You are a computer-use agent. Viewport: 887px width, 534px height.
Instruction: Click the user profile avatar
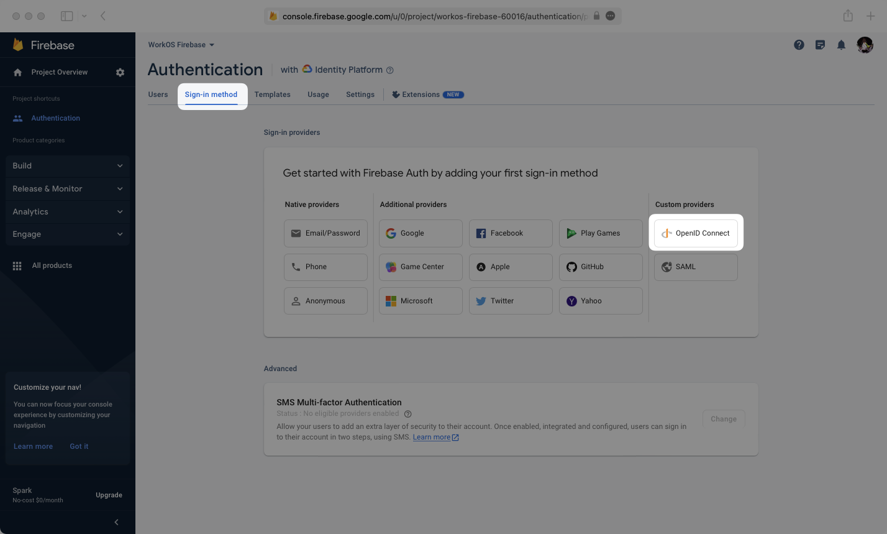coord(865,45)
